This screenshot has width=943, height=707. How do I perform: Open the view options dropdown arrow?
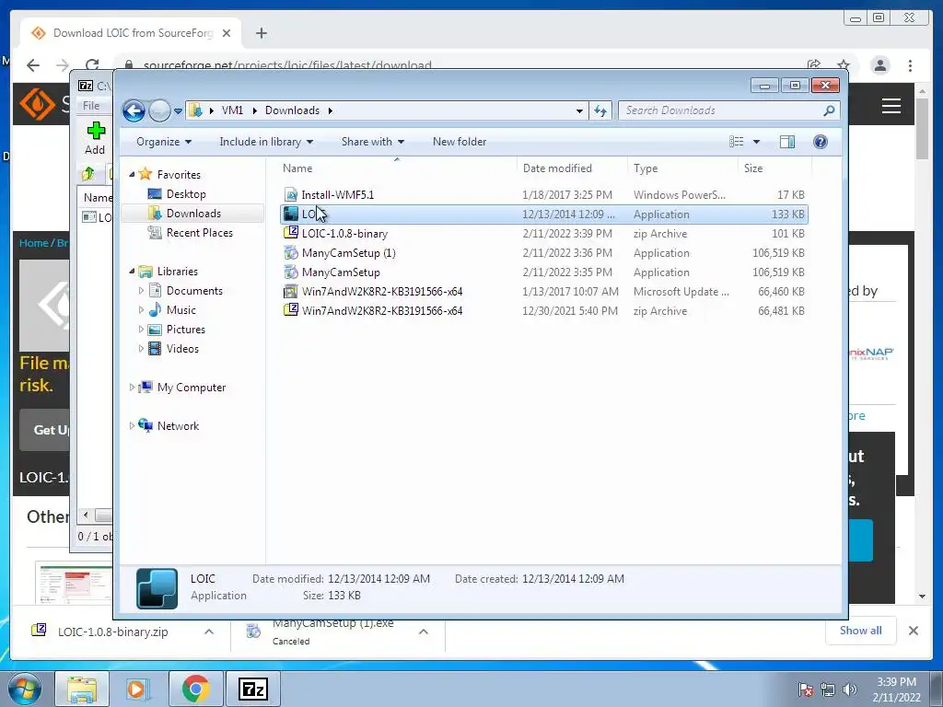click(x=757, y=142)
